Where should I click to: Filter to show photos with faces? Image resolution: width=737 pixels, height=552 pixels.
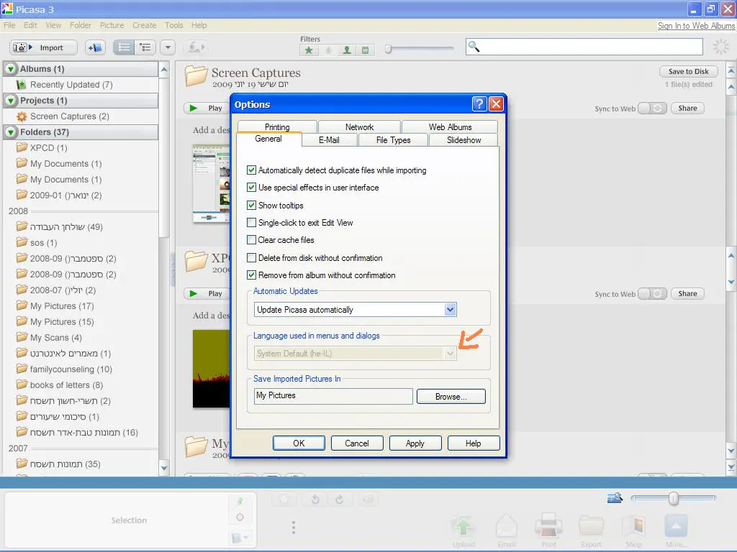coord(347,50)
